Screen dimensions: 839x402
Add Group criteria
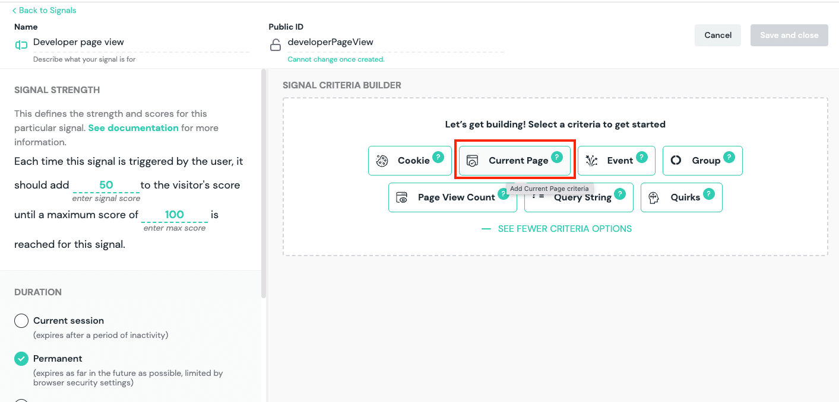pos(702,161)
